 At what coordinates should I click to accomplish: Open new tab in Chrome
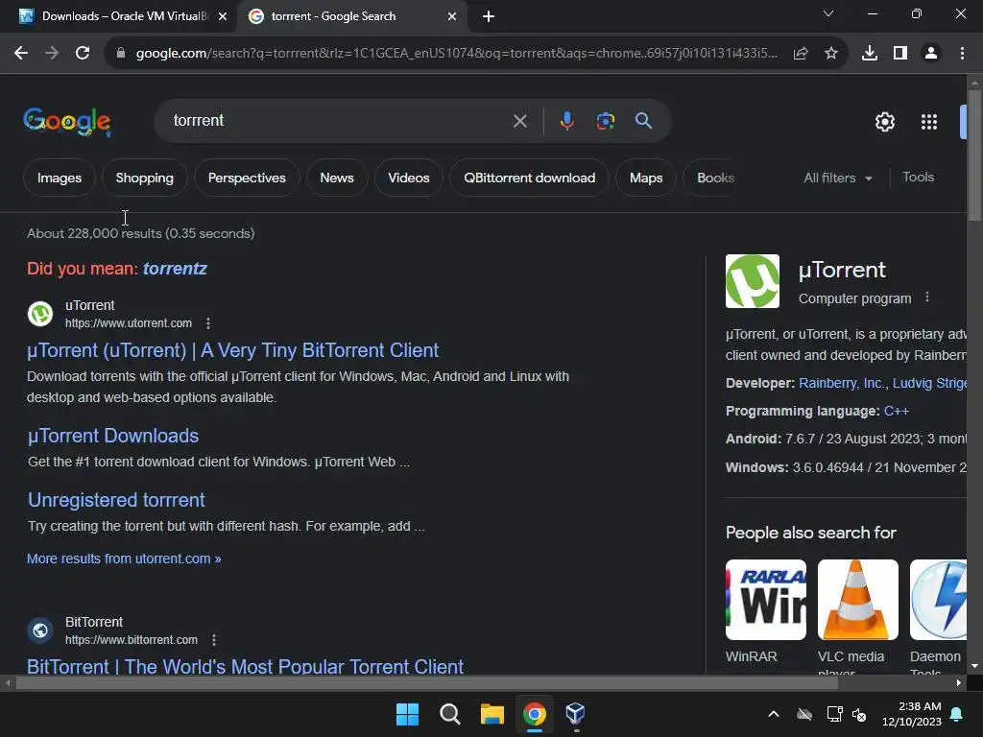(x=489, y=16)
